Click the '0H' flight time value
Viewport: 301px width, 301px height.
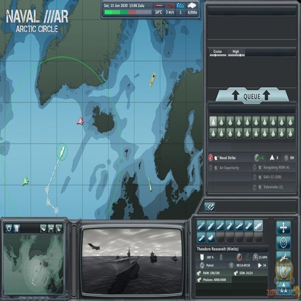click(x=292, y=158)
